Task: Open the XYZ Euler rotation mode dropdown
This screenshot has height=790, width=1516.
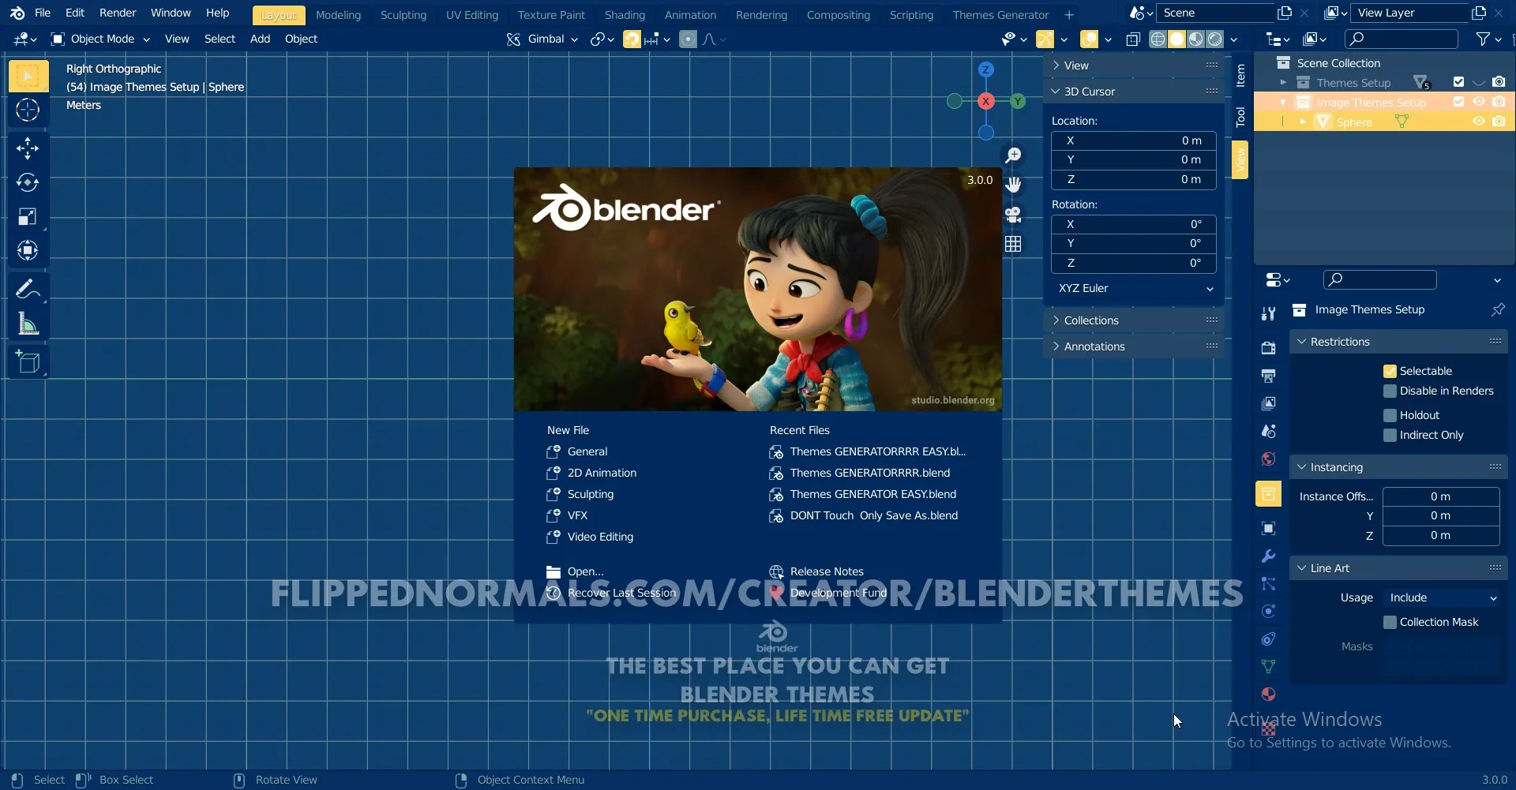Action: (x=1134, y=288)
